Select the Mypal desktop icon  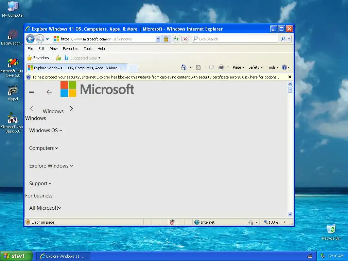click(x=13, y=93)
